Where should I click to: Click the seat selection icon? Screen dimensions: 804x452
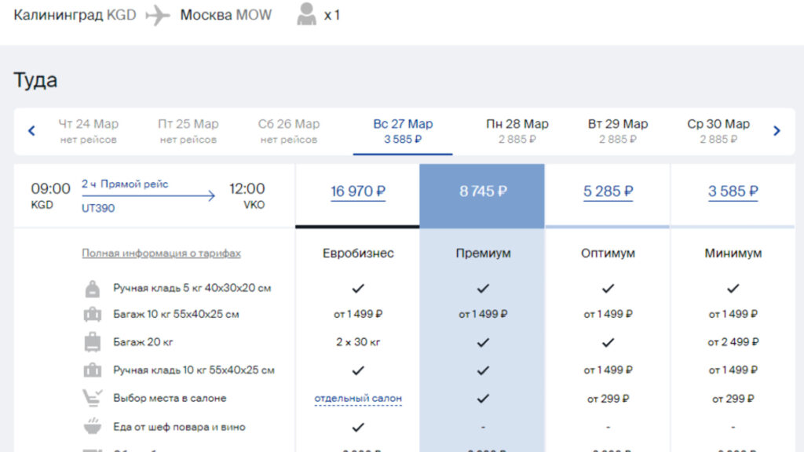(93, 398)
